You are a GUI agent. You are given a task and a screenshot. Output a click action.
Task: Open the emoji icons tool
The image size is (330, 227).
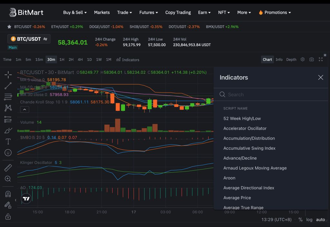pyautogui.click(x=8, y=153)
